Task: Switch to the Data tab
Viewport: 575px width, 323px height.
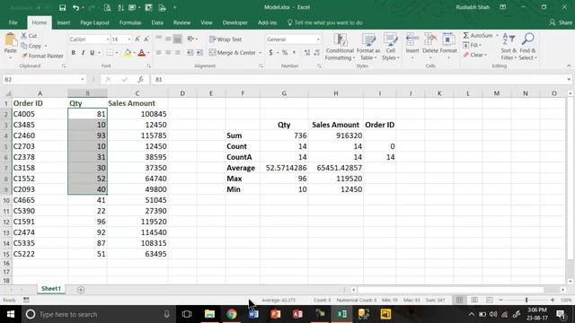Action: click(157, 22)
